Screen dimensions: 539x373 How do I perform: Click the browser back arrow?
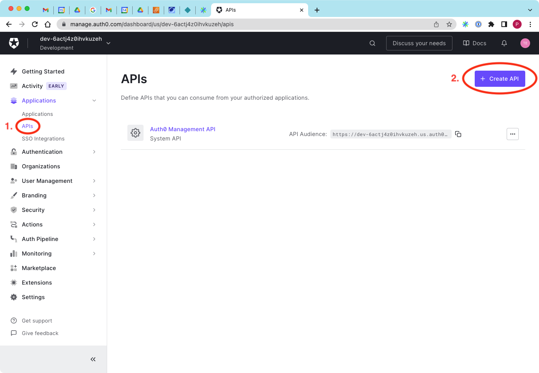pyautogui.click(x=9, y=24)
